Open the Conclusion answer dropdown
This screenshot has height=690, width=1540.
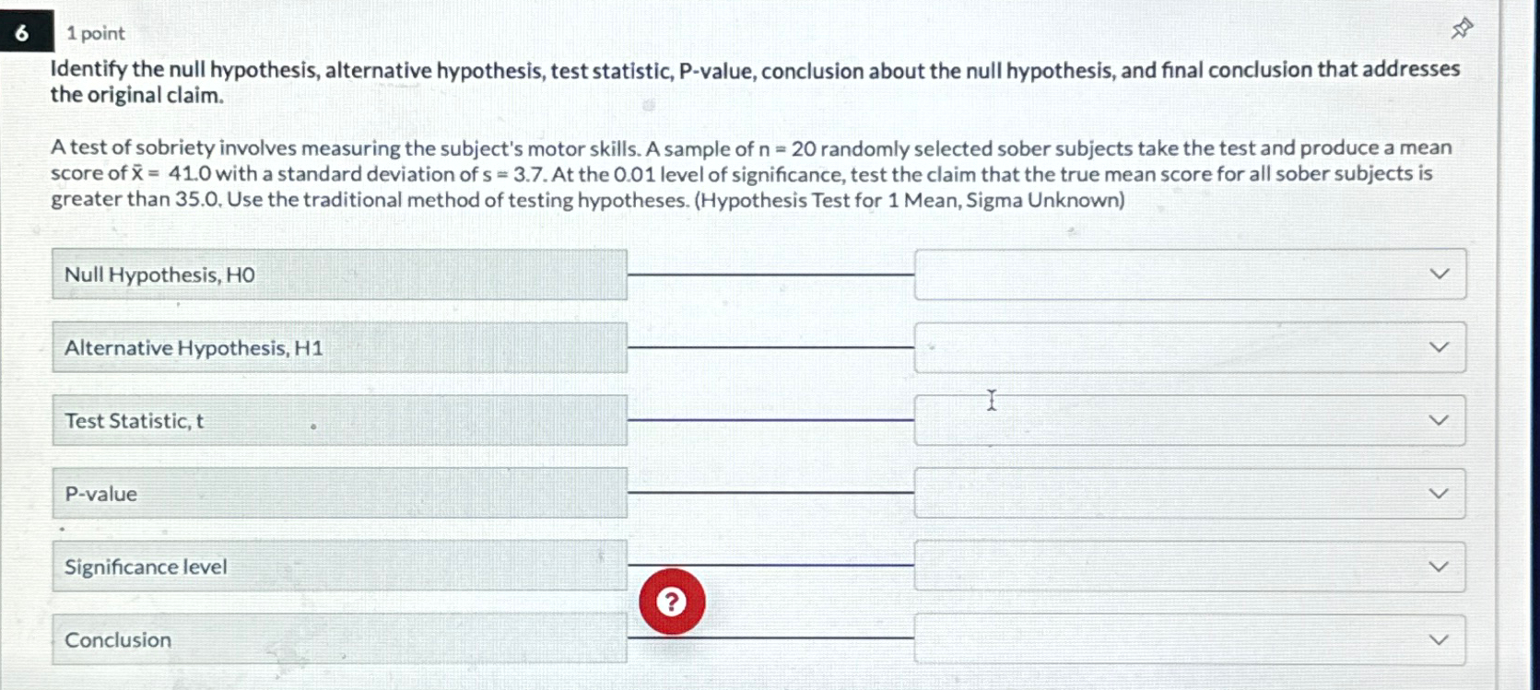point(1440,638)
